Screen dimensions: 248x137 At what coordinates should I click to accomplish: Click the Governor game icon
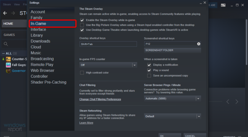point(8,71)
